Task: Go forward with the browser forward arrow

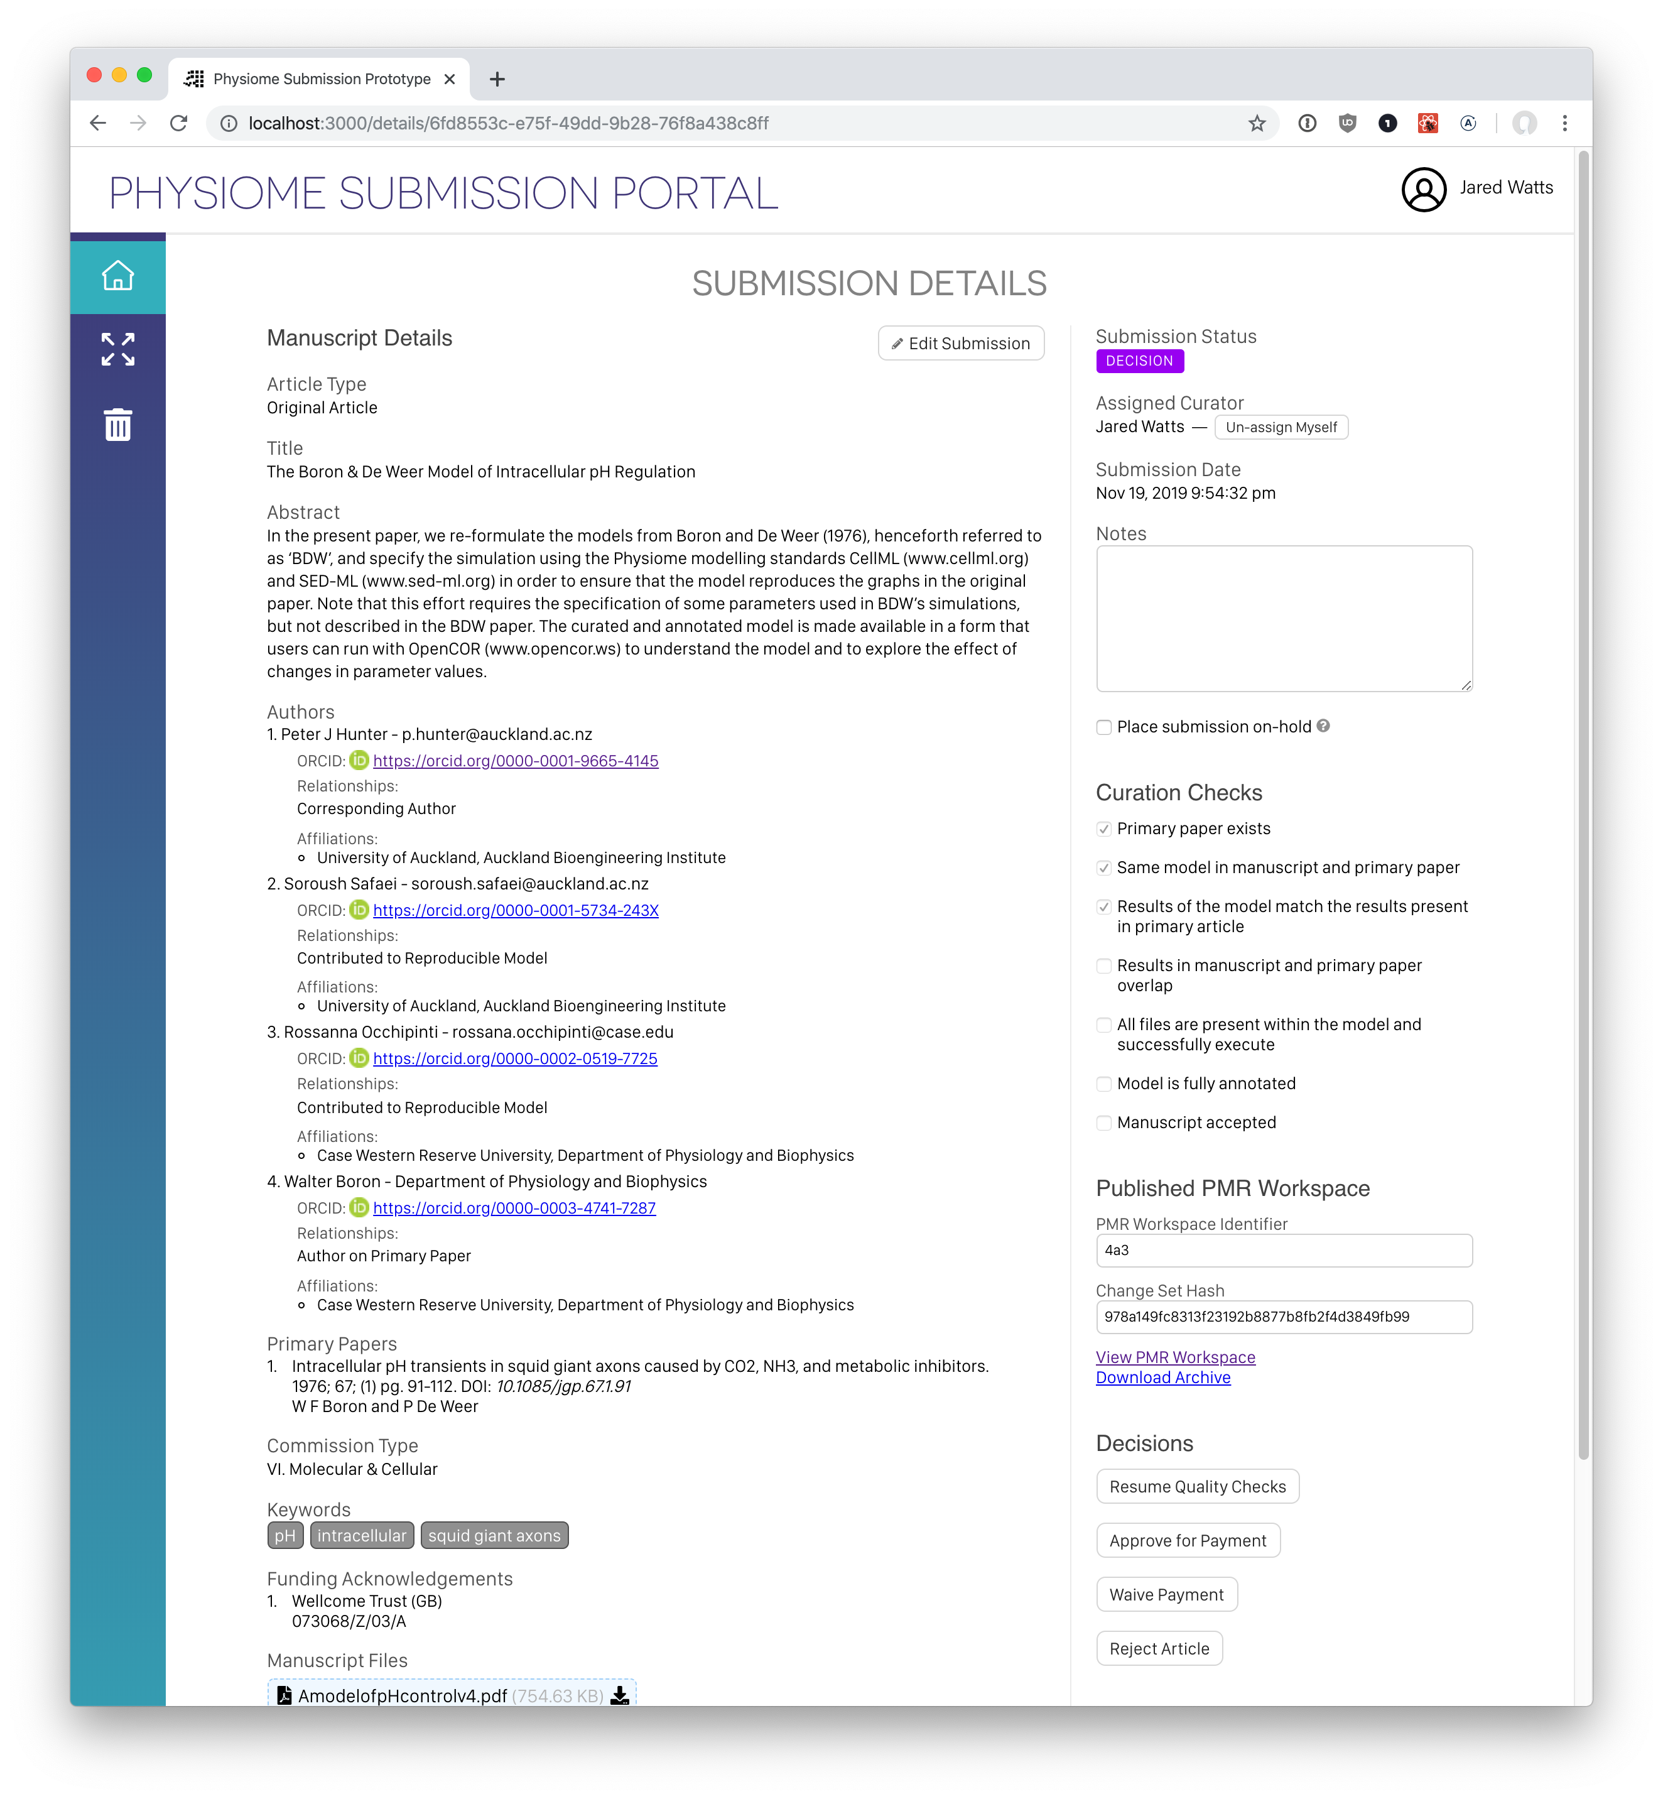Action: click(x=138, y=123)
